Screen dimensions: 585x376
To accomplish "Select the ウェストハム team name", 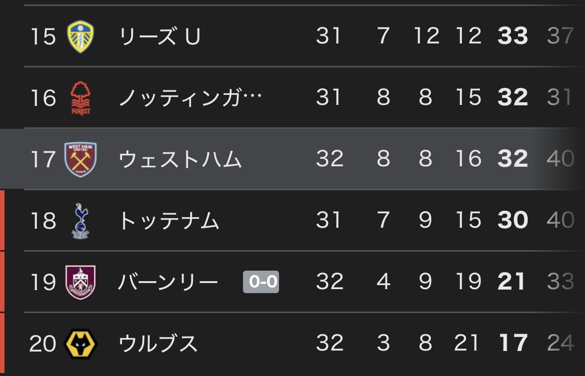I will pos(180,159).
